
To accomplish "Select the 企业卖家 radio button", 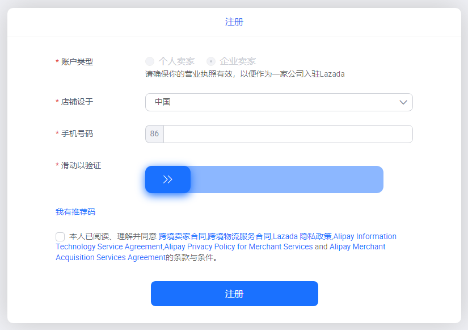I will [211, 61].
